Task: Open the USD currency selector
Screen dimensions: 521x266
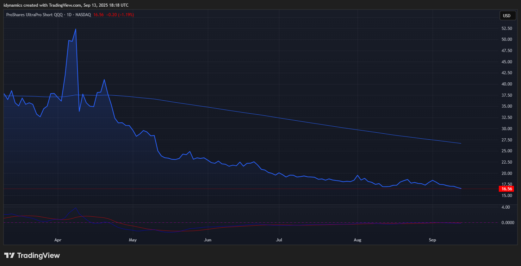Action: pos(507,15)
